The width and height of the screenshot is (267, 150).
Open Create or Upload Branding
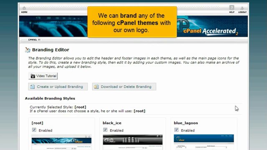[x=58, y=87]
